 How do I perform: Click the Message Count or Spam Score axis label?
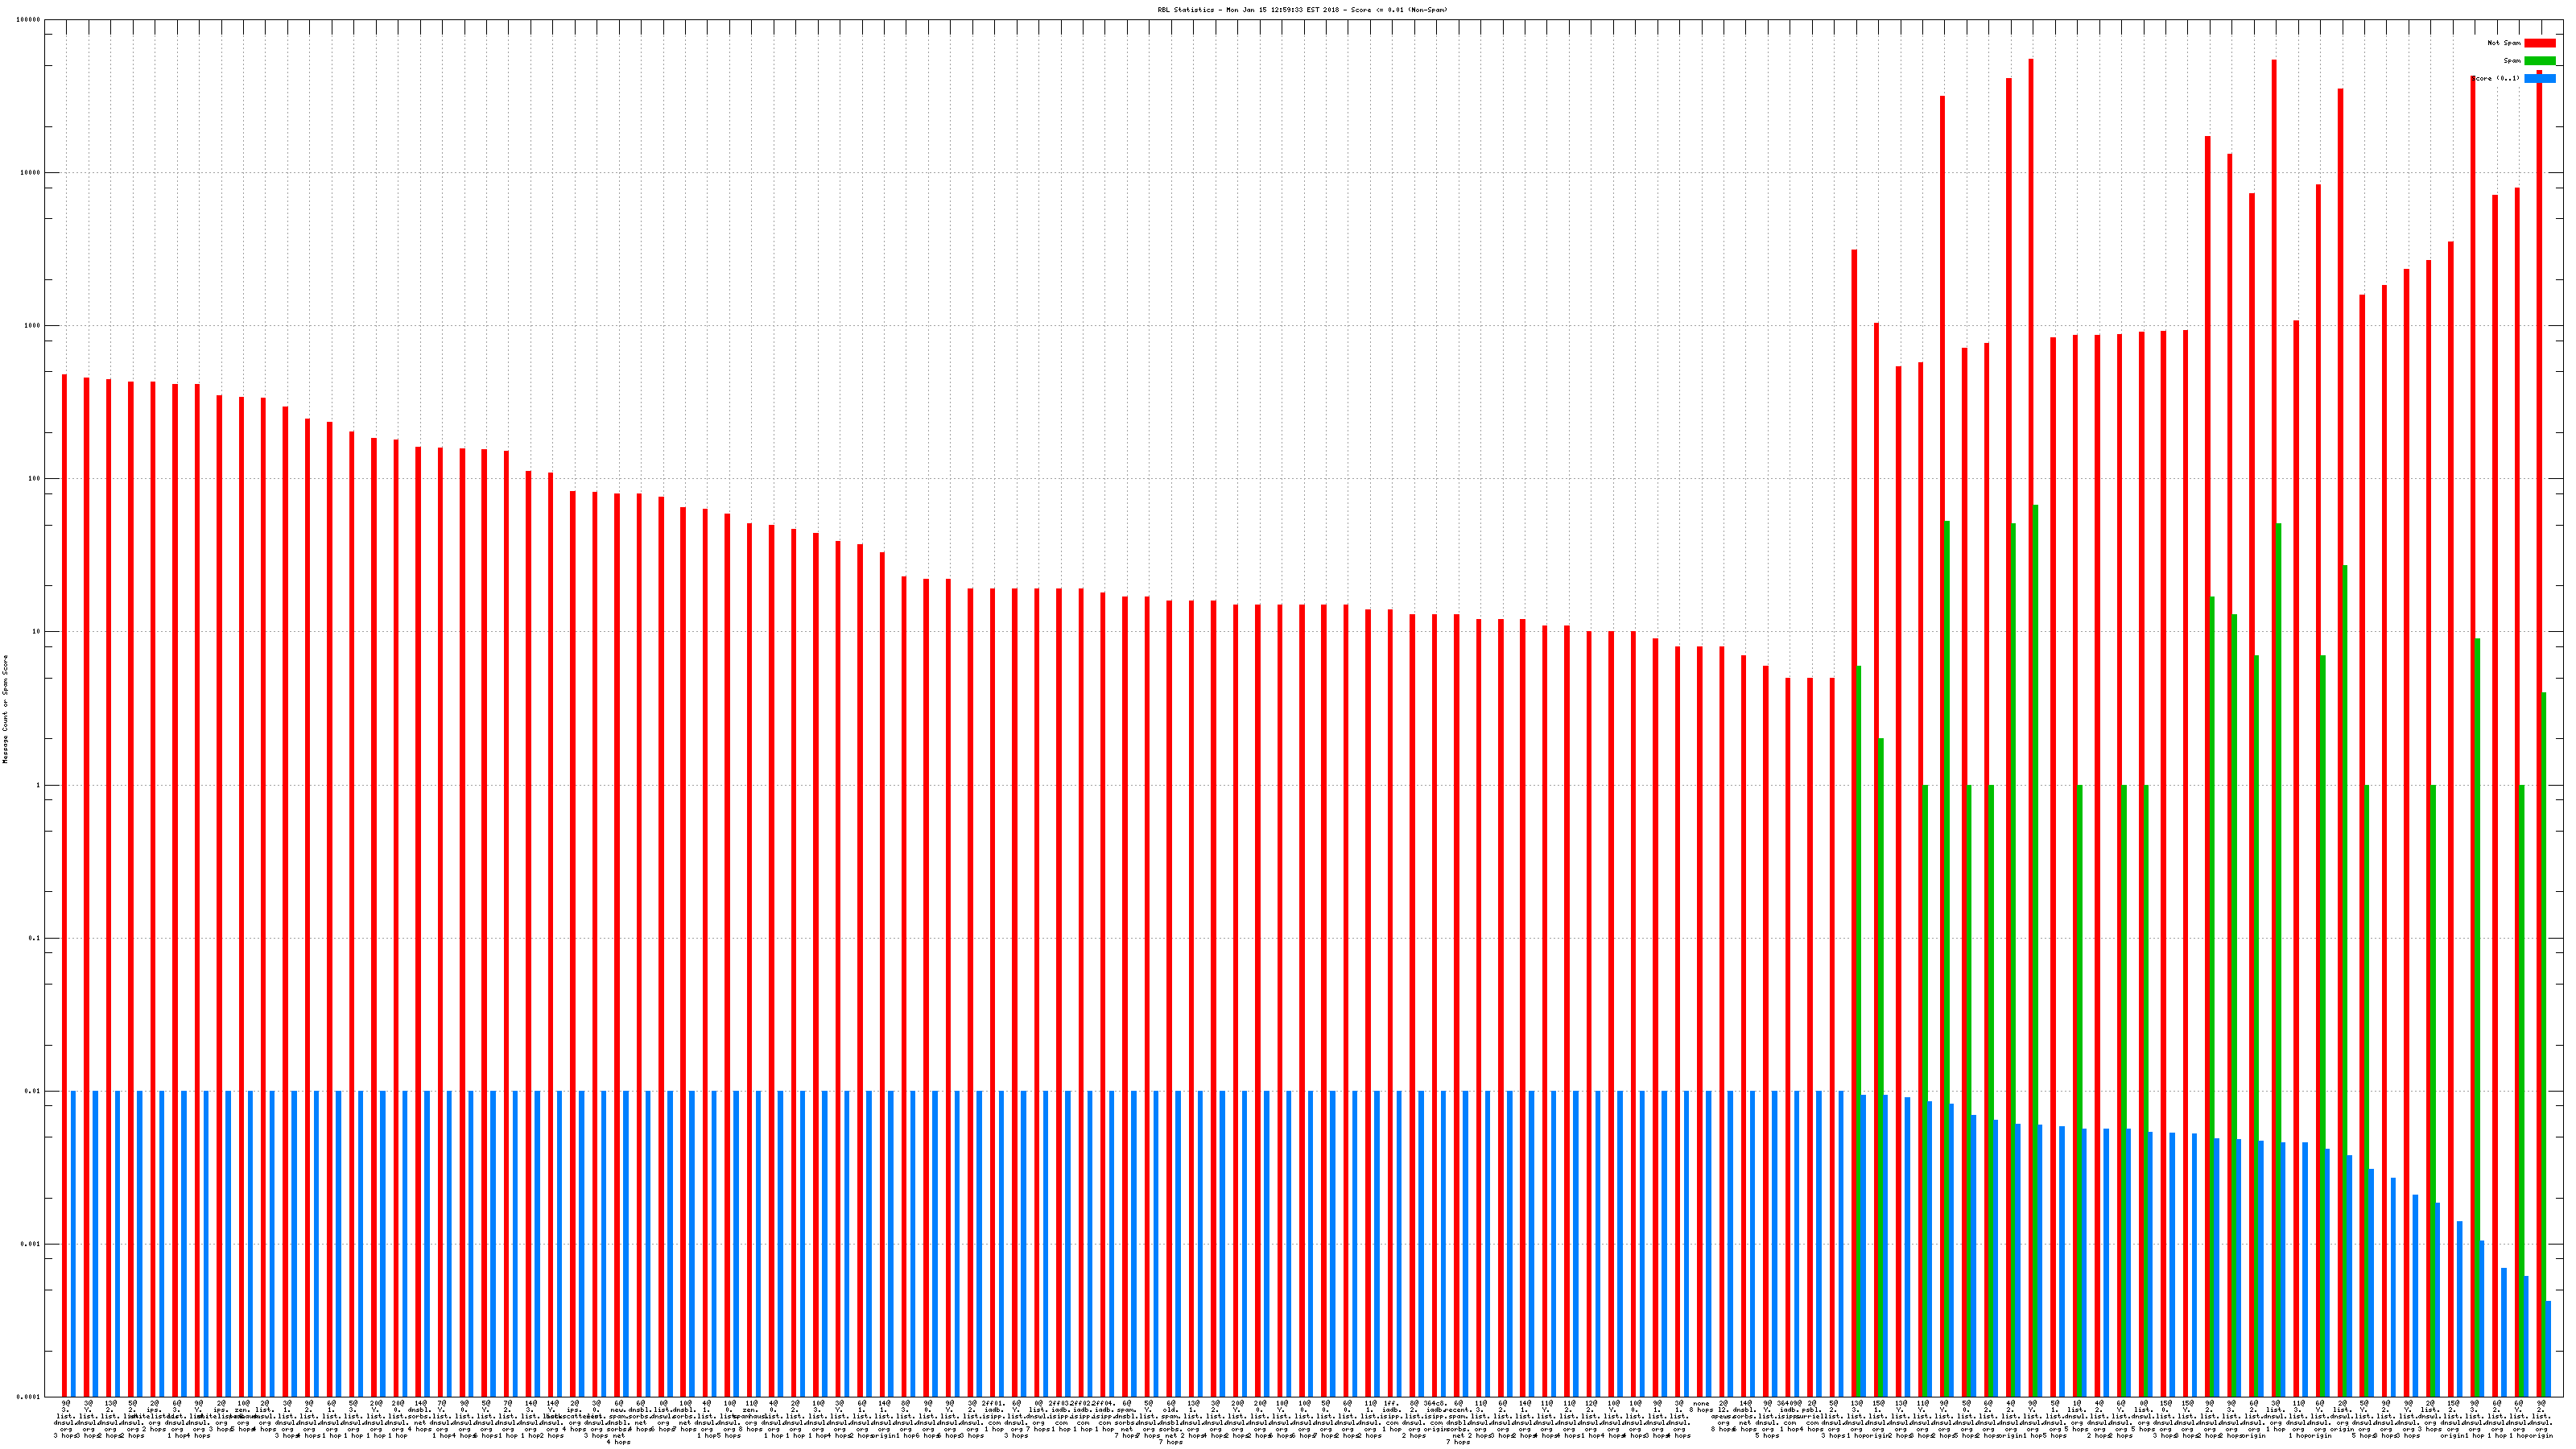point(5,709)
